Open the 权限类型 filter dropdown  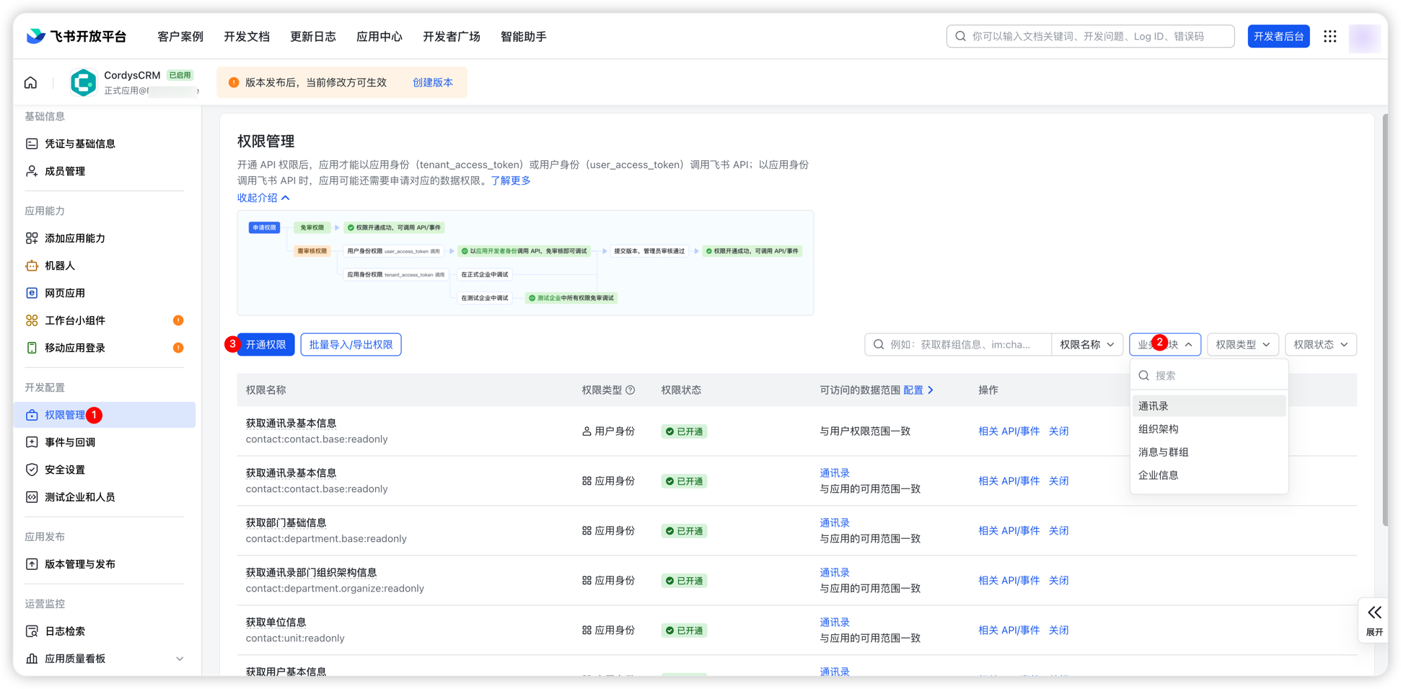click(1242, 345)
